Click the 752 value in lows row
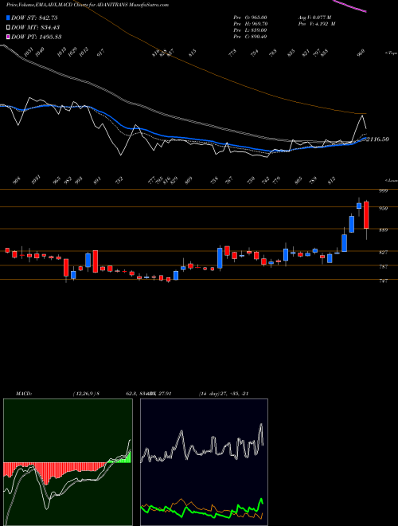Image resolution: width=398 pixels, height=526 pixels. 119,180
